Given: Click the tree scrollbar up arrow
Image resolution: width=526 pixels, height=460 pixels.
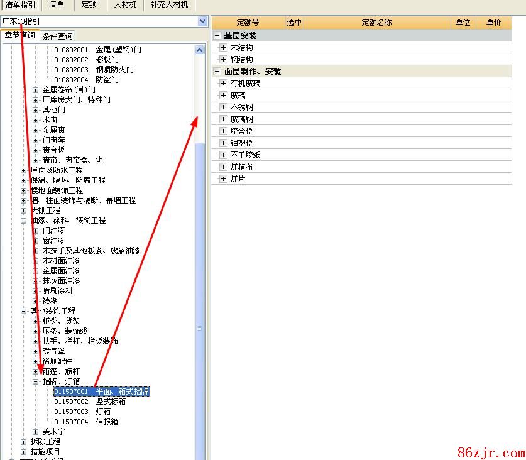Looking at the screenshot, I should pos(200,50).
